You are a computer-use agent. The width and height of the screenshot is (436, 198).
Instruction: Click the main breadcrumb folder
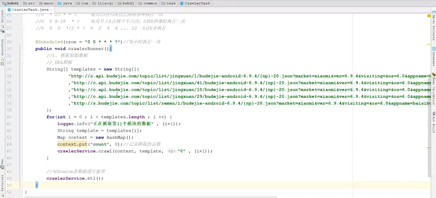46,3
